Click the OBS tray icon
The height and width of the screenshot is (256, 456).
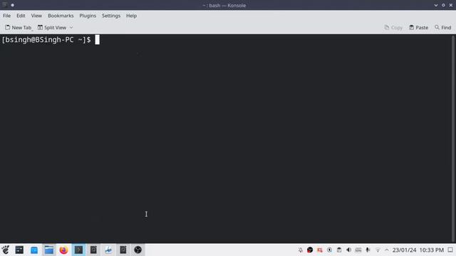click(x=310, y=250)
